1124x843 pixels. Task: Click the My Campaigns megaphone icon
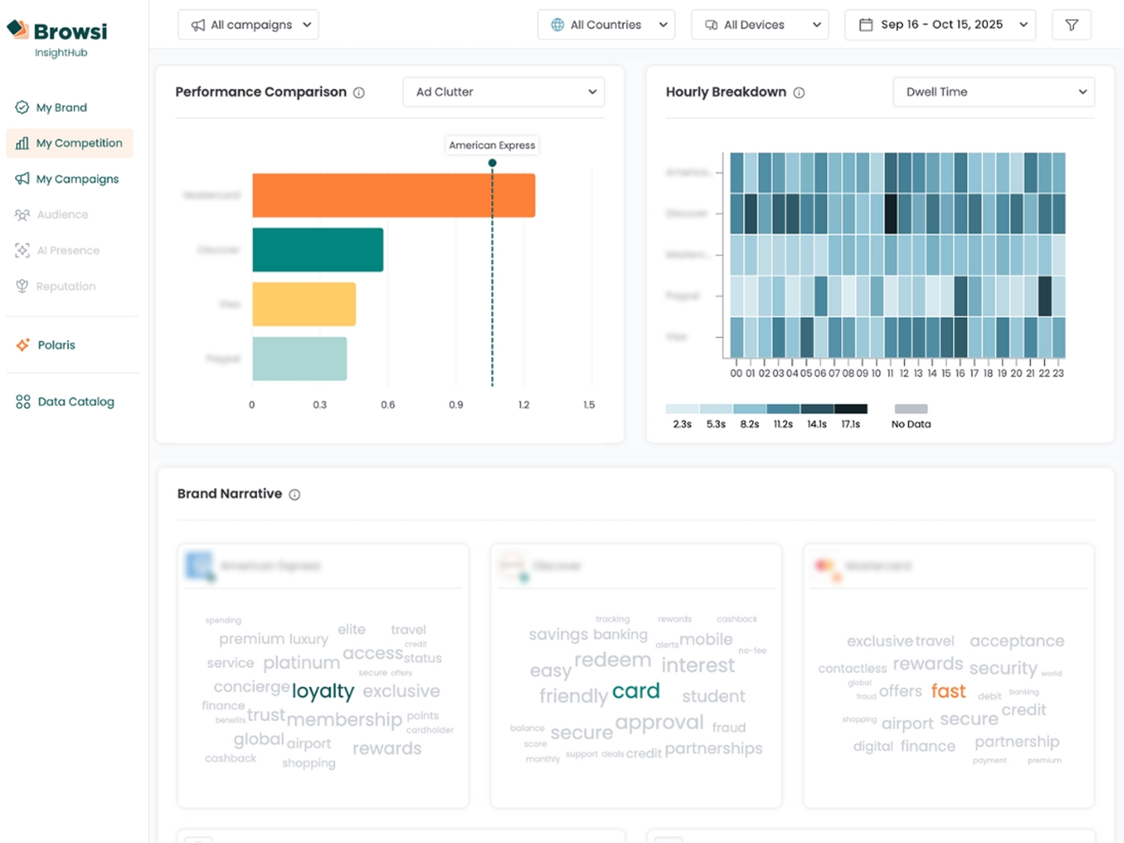pyautogui.click(x=23, y=179)
